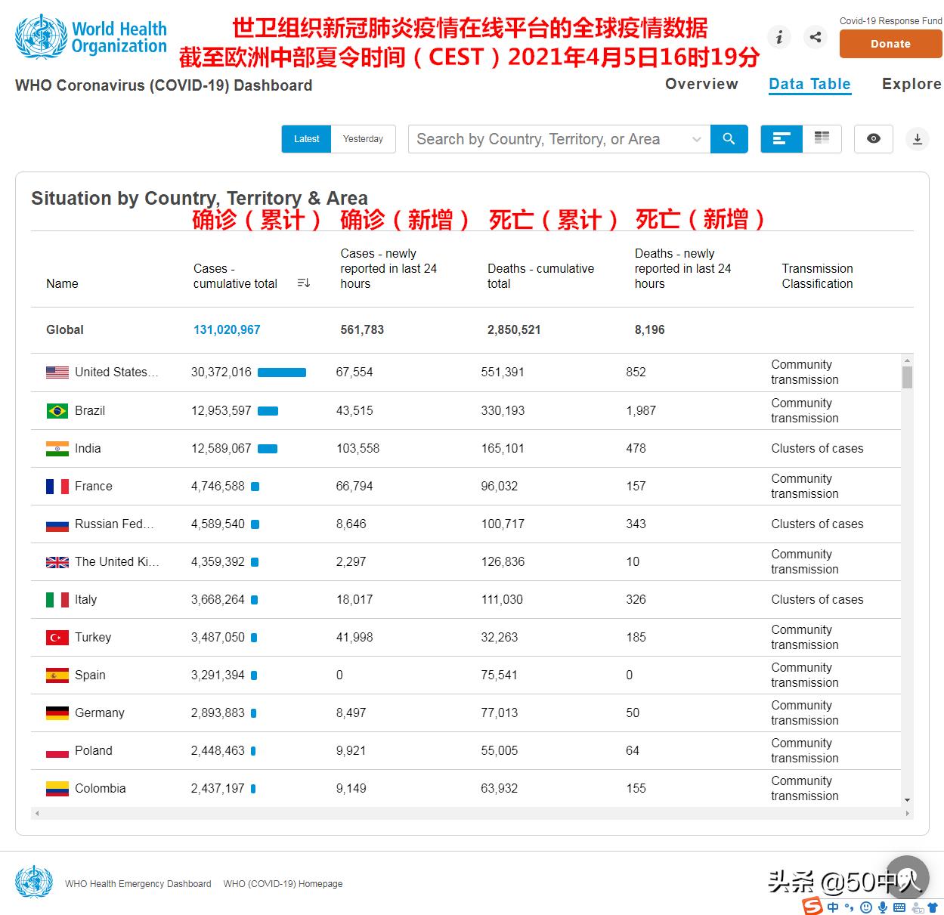Download data with the download icon

[918, 139]
